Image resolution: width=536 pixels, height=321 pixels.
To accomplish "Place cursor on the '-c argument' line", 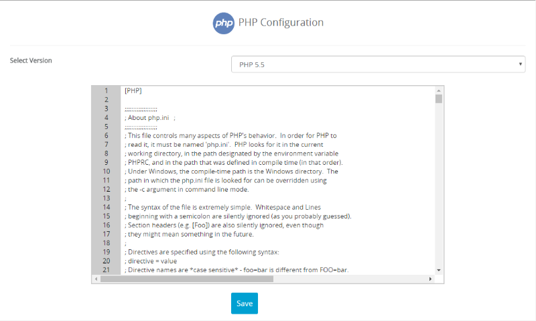I will pyautogui.click(x=187, y=190).
